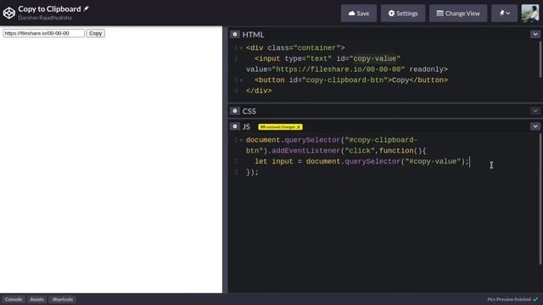Click Change View button
Viewport: 543px width, 305px height.
point(458,14)
